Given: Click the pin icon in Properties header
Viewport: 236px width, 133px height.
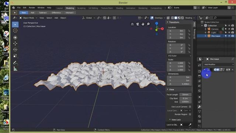Looking at the screenshot, I should click(233, 59).
